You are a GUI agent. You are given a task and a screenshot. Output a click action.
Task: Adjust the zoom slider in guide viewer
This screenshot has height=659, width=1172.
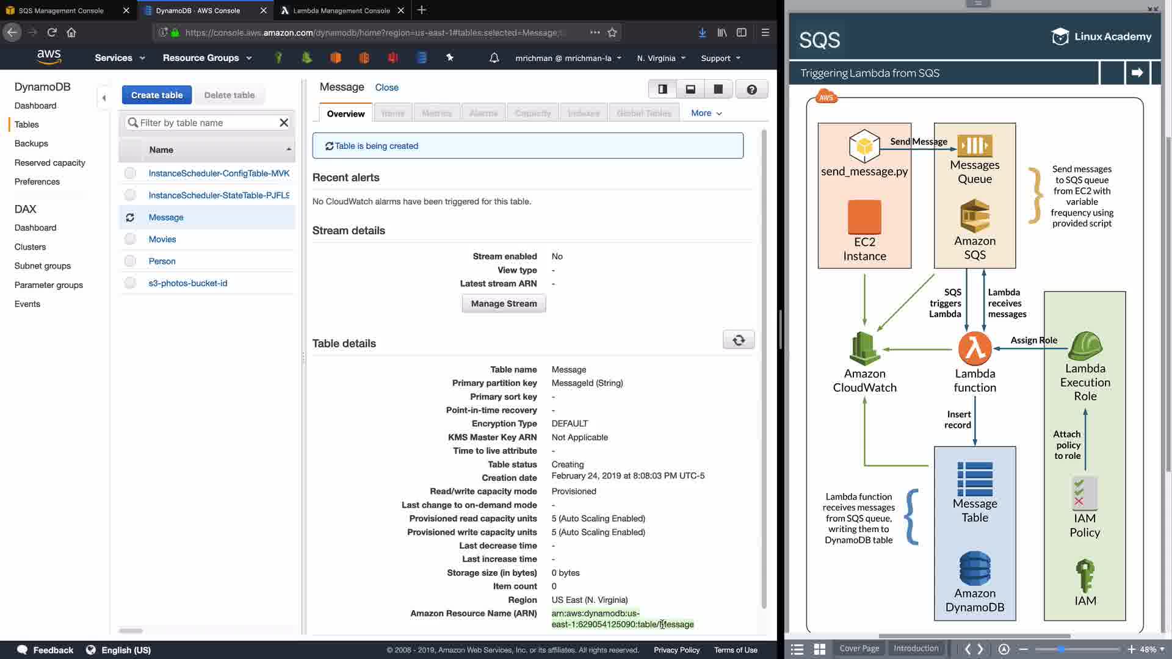click(1062, 649)
